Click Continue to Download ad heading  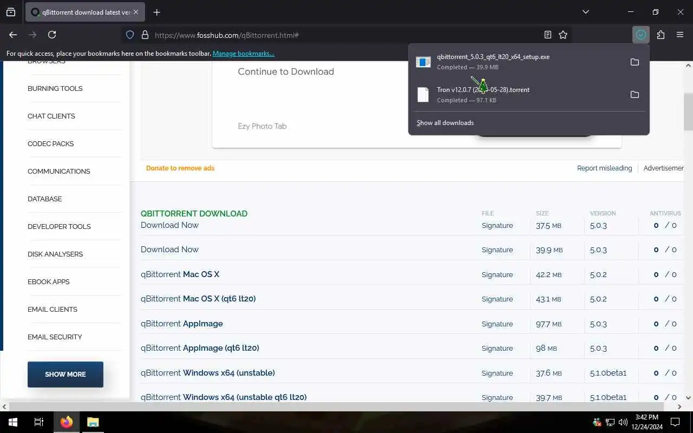(x=286, y=71)
